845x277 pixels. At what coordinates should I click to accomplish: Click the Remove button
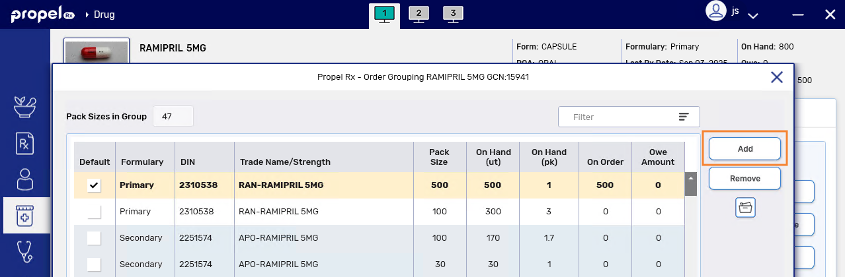[x=744, y=179]
